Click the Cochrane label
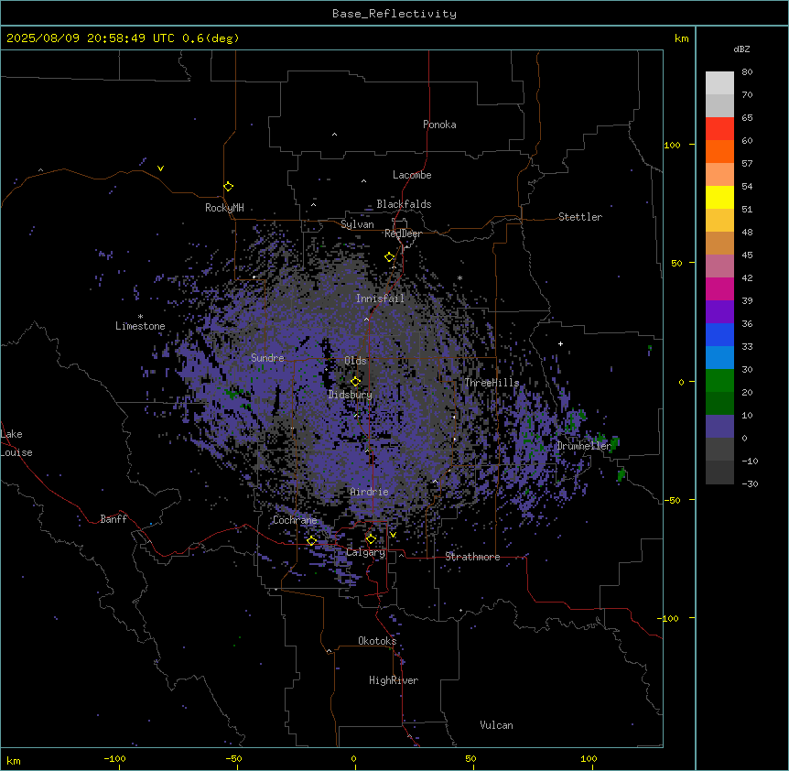The image size is (789, 771). (295, 520)
